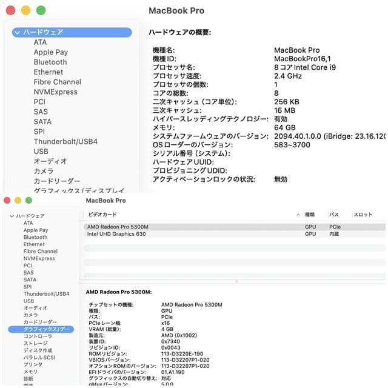Open Thunderbolt/USB4 in bottom window sidebar
This screenshot has width=388, height=388.
coord(46,294)
